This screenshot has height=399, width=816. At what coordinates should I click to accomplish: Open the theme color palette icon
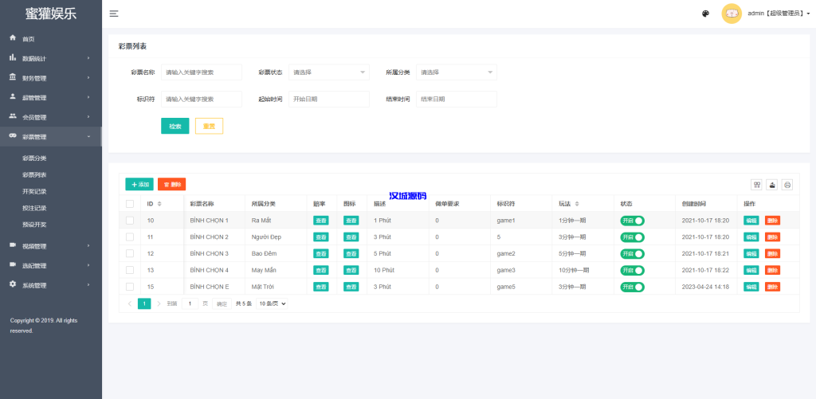(x=705, y=14)
